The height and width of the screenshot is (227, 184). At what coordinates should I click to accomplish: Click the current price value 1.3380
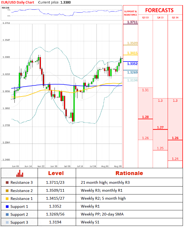click(65, 2)
